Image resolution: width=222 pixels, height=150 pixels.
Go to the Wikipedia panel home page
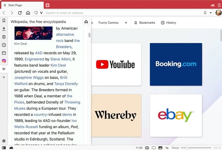[x=86, y=22]
